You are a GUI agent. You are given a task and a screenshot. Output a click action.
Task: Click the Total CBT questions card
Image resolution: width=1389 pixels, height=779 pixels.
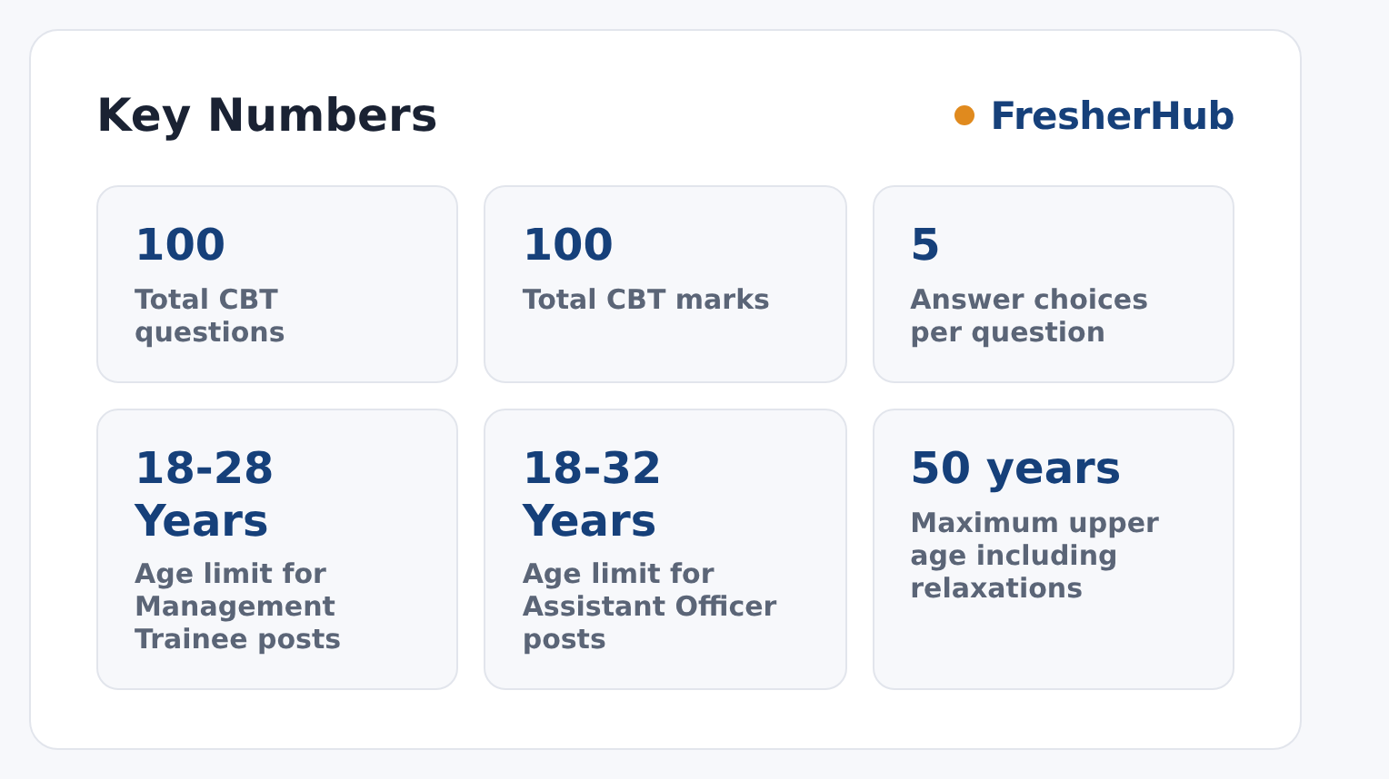pos(277,284)
